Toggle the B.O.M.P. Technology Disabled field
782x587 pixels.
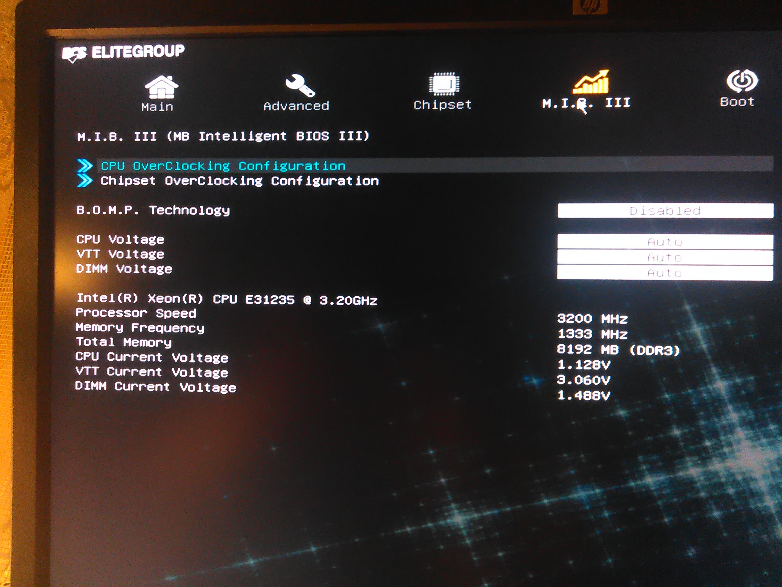pyautogui.click(x=665, y=211)
